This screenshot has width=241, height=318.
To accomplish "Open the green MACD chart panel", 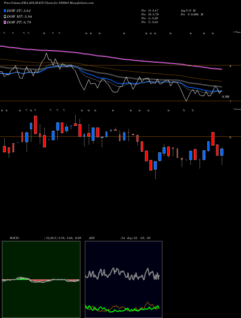I will pos(41,279).
